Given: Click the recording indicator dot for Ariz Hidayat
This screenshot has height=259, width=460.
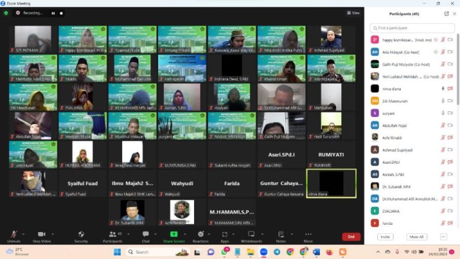Looking at the screenshot, I should (x=435, y=52).
